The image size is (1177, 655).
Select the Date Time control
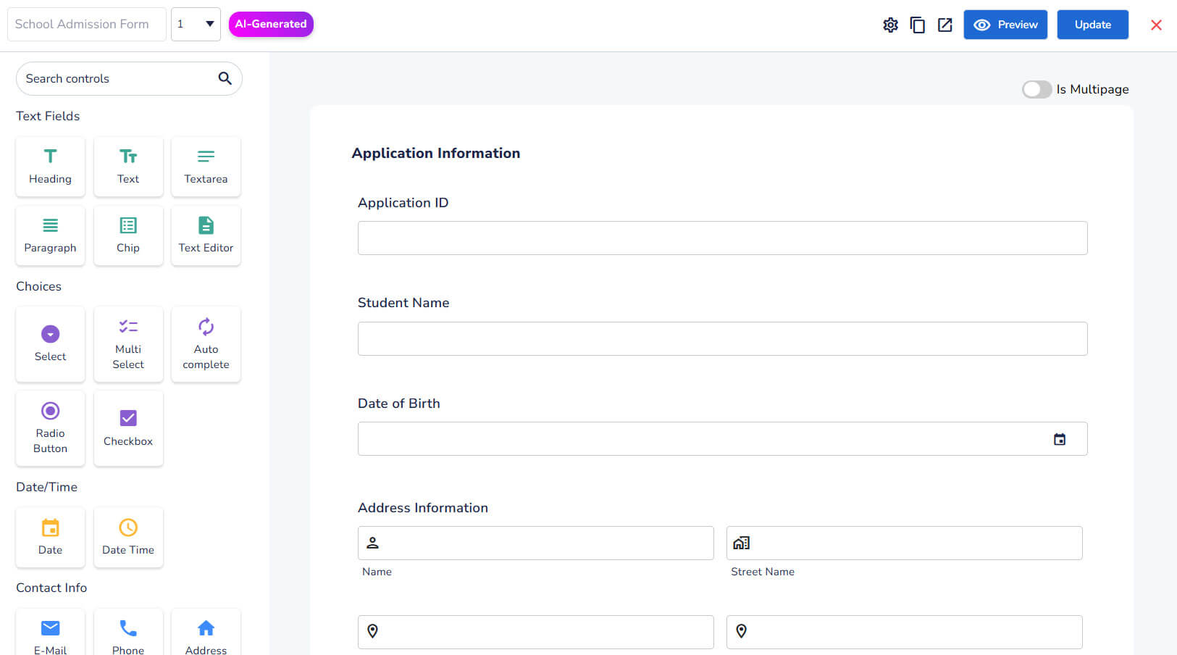(128, 537)
